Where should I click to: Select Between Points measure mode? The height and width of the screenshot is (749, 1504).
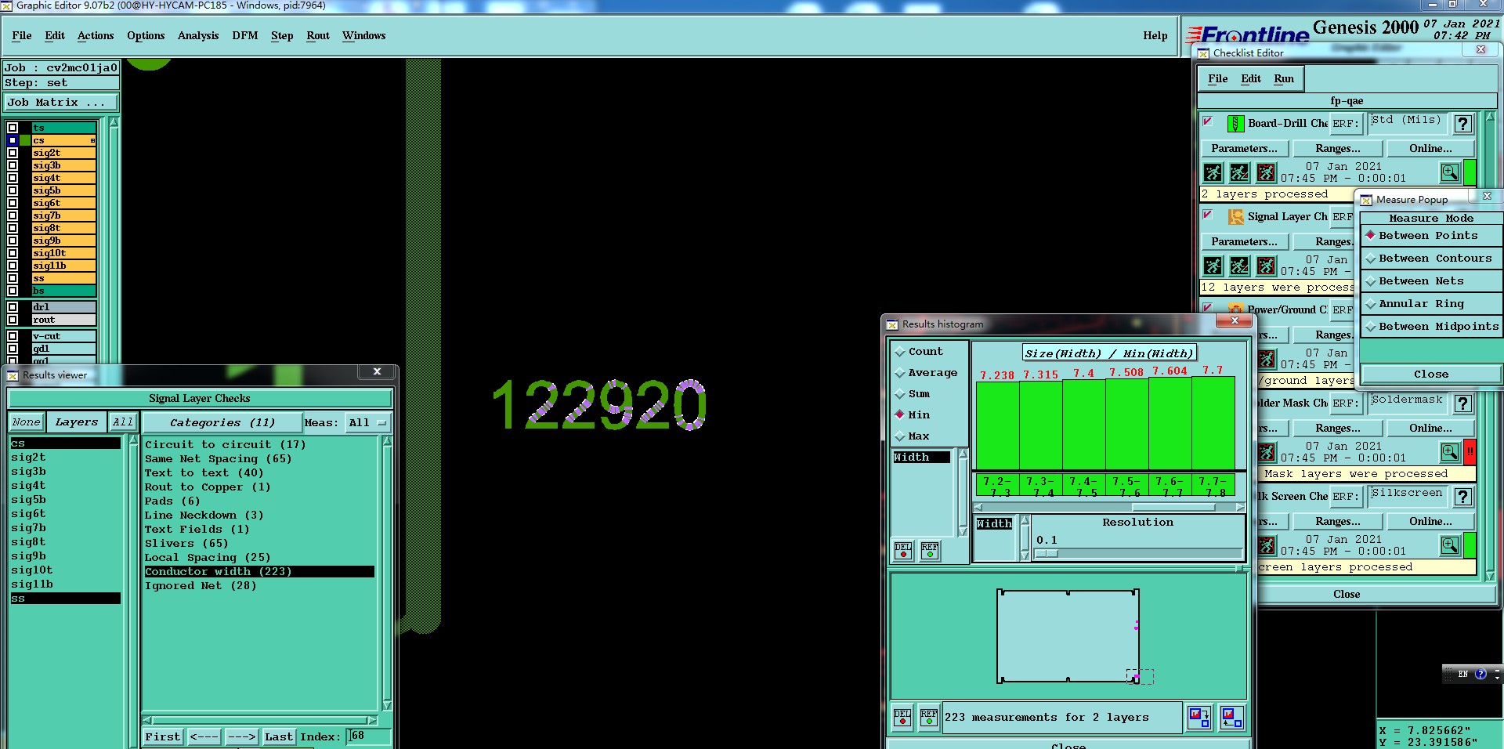[x=1430, y=236]
